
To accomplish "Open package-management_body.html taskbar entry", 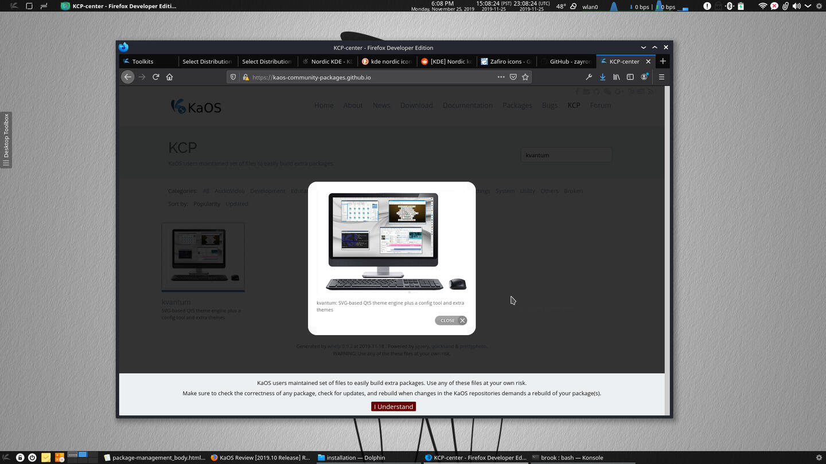I will [x=155, y=458].
